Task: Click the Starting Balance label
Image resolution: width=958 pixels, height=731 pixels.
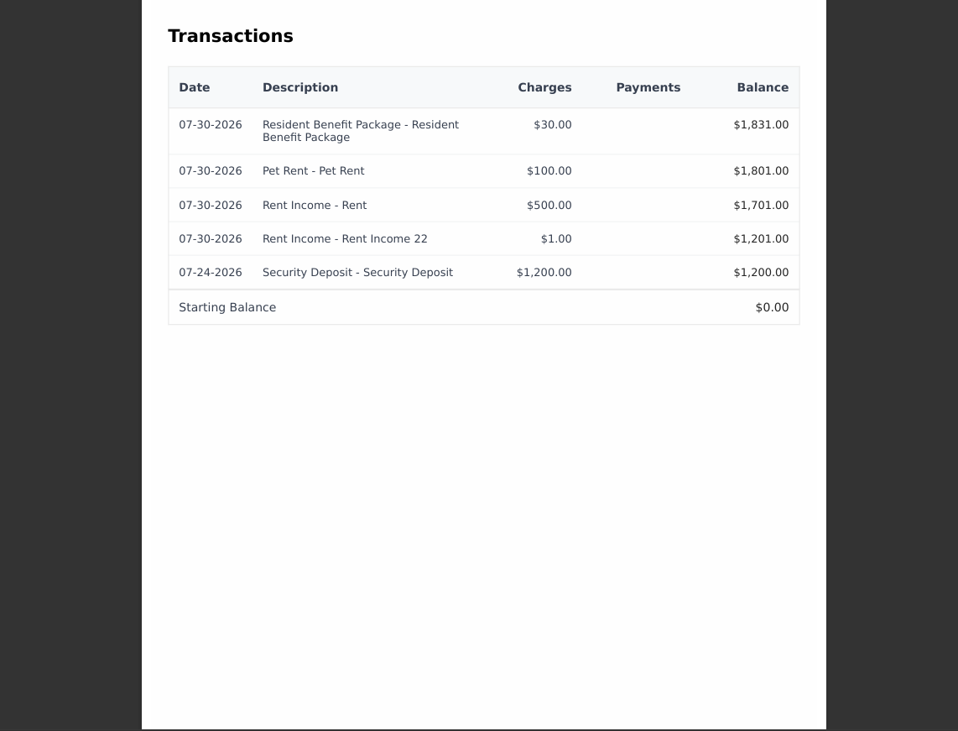Action: click(x=227, y=307)
